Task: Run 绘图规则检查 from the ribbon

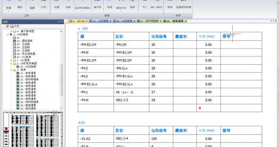Action: tap(184, 7)
